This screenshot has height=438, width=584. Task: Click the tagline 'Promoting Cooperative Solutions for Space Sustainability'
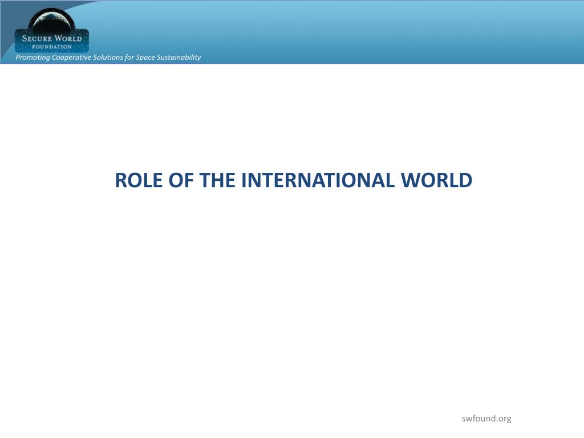pyautogui.click(x=108, y=58)
